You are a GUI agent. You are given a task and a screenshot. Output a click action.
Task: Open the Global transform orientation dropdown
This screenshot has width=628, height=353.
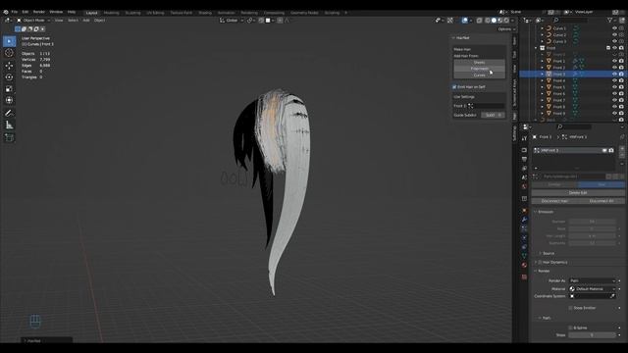[x=232, y=20]
